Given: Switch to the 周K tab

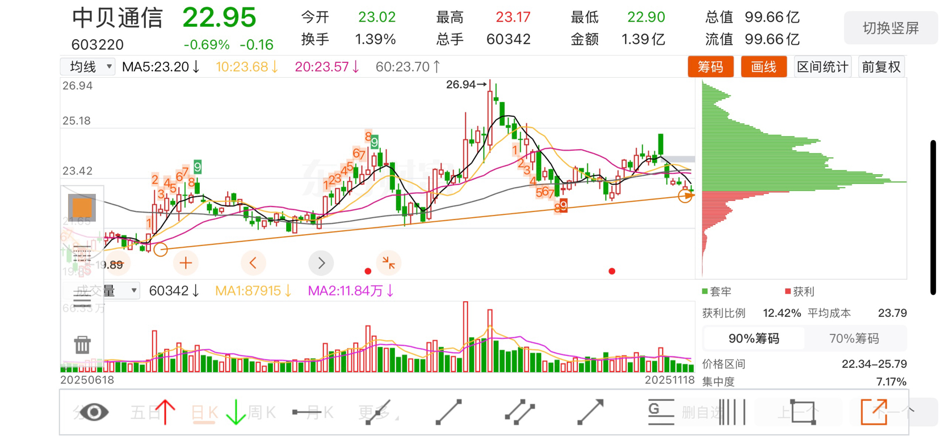Looking at the screenshot, I should point(262,412).
